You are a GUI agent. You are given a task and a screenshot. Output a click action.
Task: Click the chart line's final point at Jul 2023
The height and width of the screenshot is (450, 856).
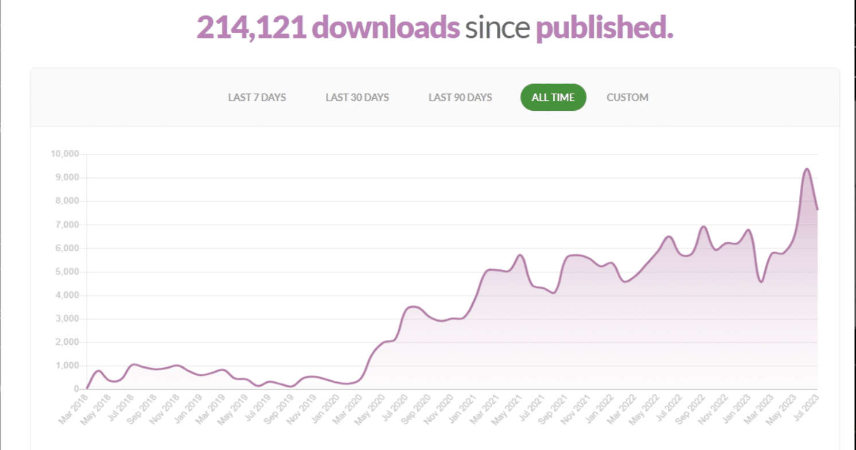[x=817, y=209]
